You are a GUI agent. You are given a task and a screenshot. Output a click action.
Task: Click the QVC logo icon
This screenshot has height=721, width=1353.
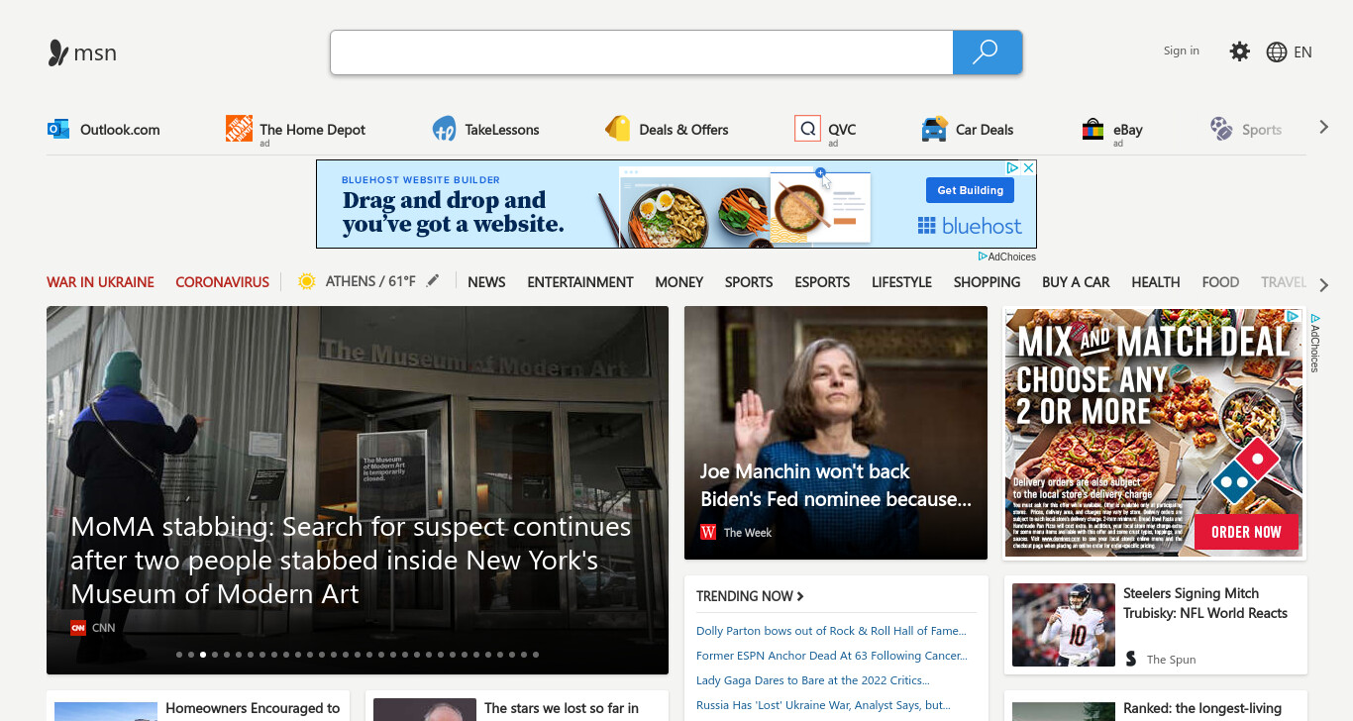[x=807, y=129]
